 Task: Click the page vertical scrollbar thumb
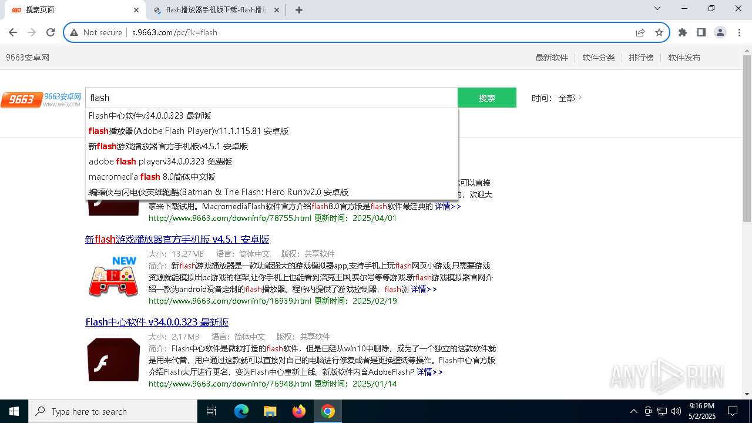click(747, 139)
